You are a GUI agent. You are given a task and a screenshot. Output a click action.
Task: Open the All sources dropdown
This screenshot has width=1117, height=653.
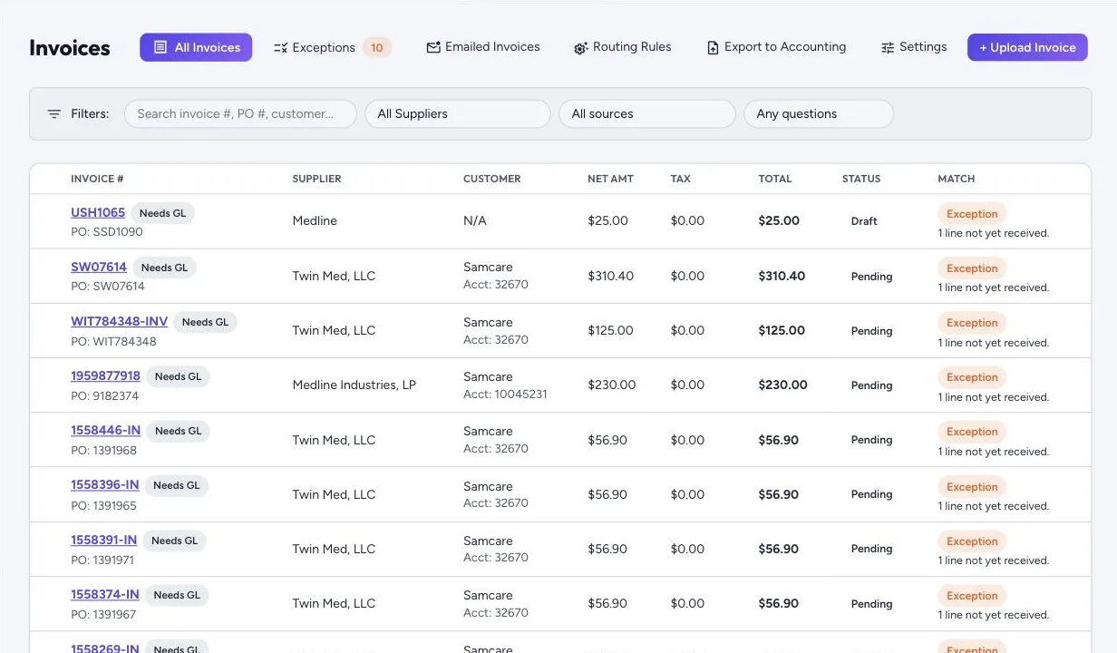click(647, 113)
